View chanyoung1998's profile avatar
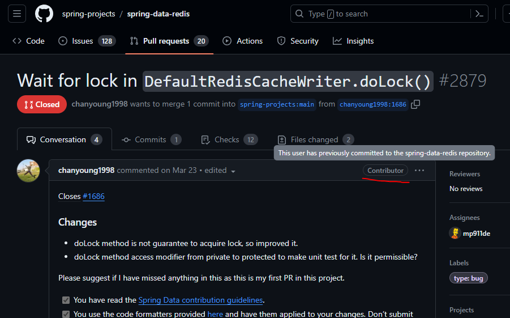 [28, 171]
